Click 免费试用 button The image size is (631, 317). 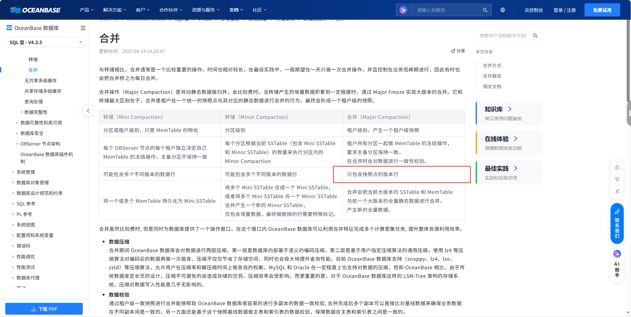click(602, 10)
